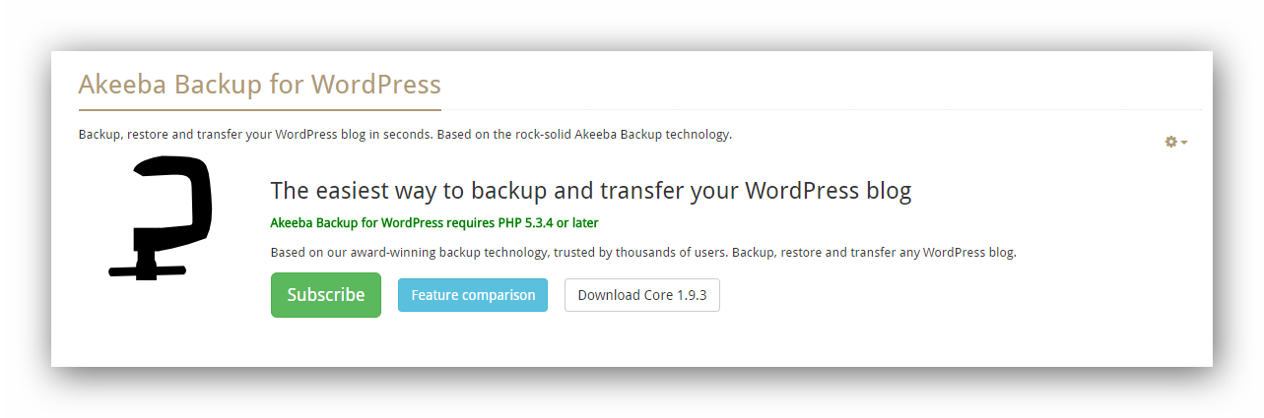Click the "Based on our award-winning" description text

tap(642, 253)
